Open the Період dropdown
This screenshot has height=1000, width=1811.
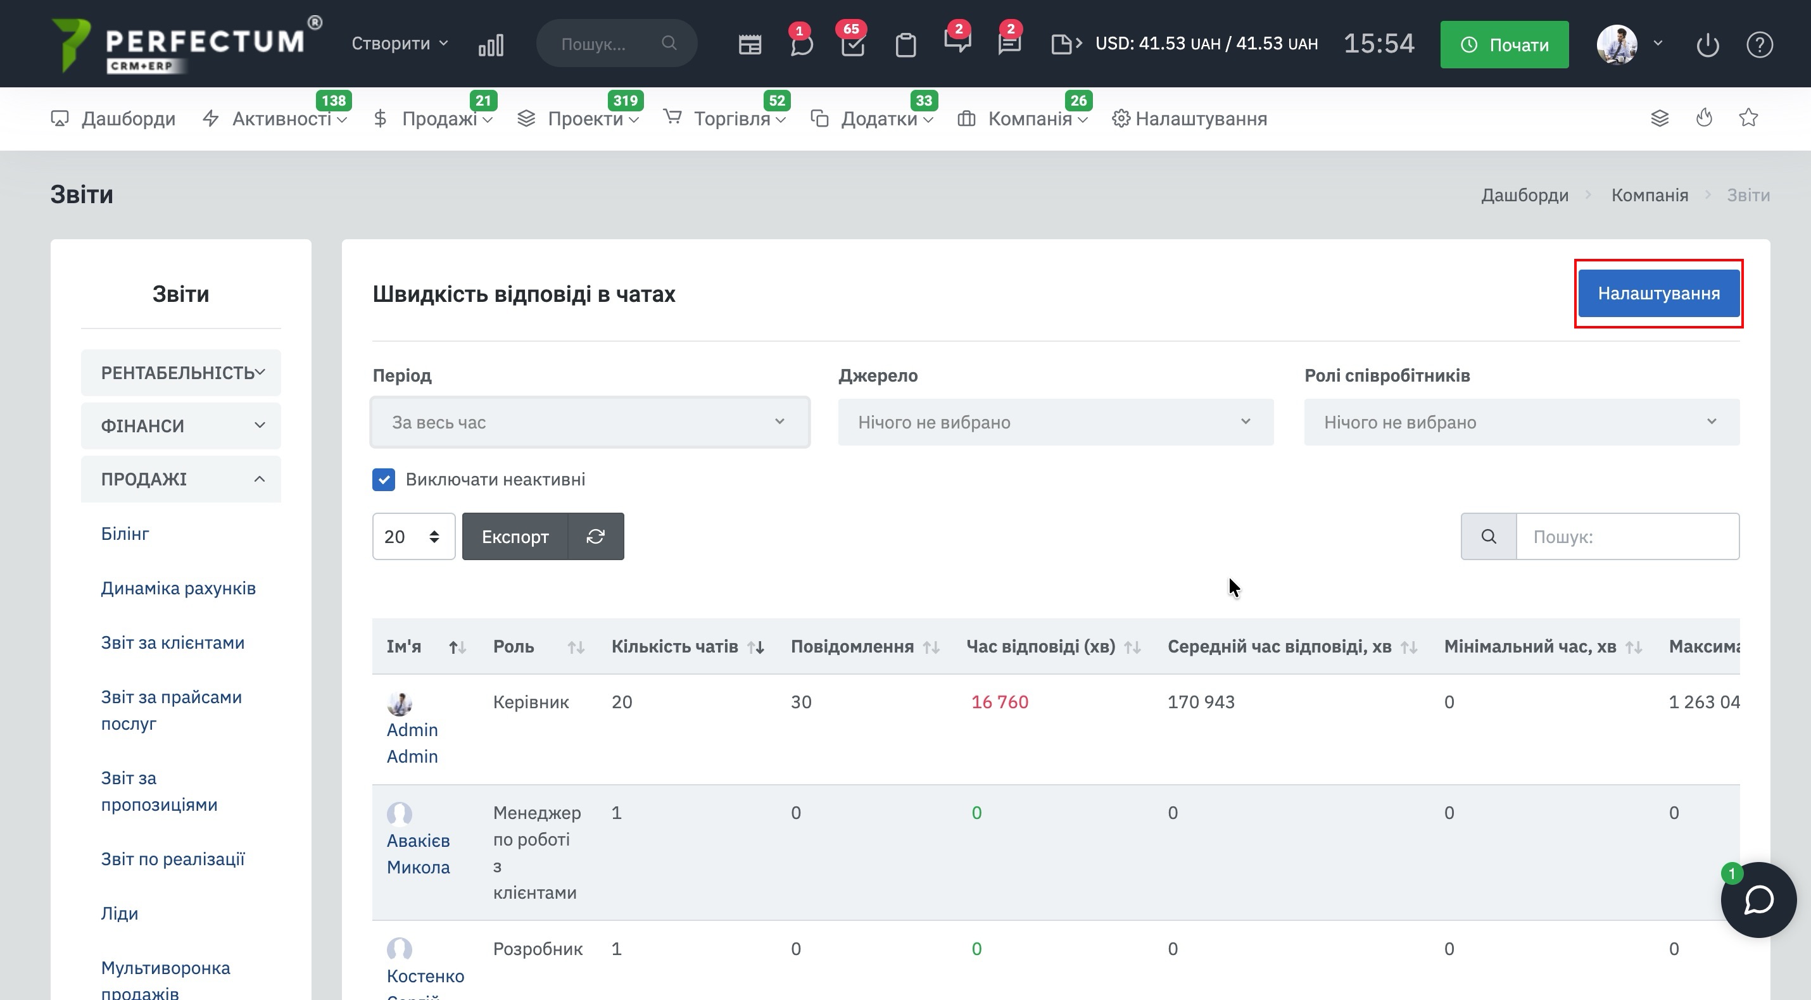pyautogui.click(x=590, y=422)
